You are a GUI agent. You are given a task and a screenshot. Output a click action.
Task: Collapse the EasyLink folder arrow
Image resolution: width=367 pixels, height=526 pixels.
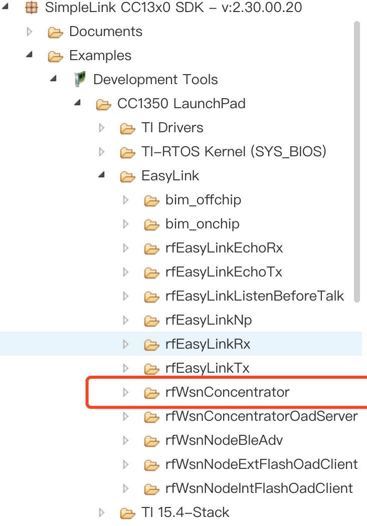(102, 175)
